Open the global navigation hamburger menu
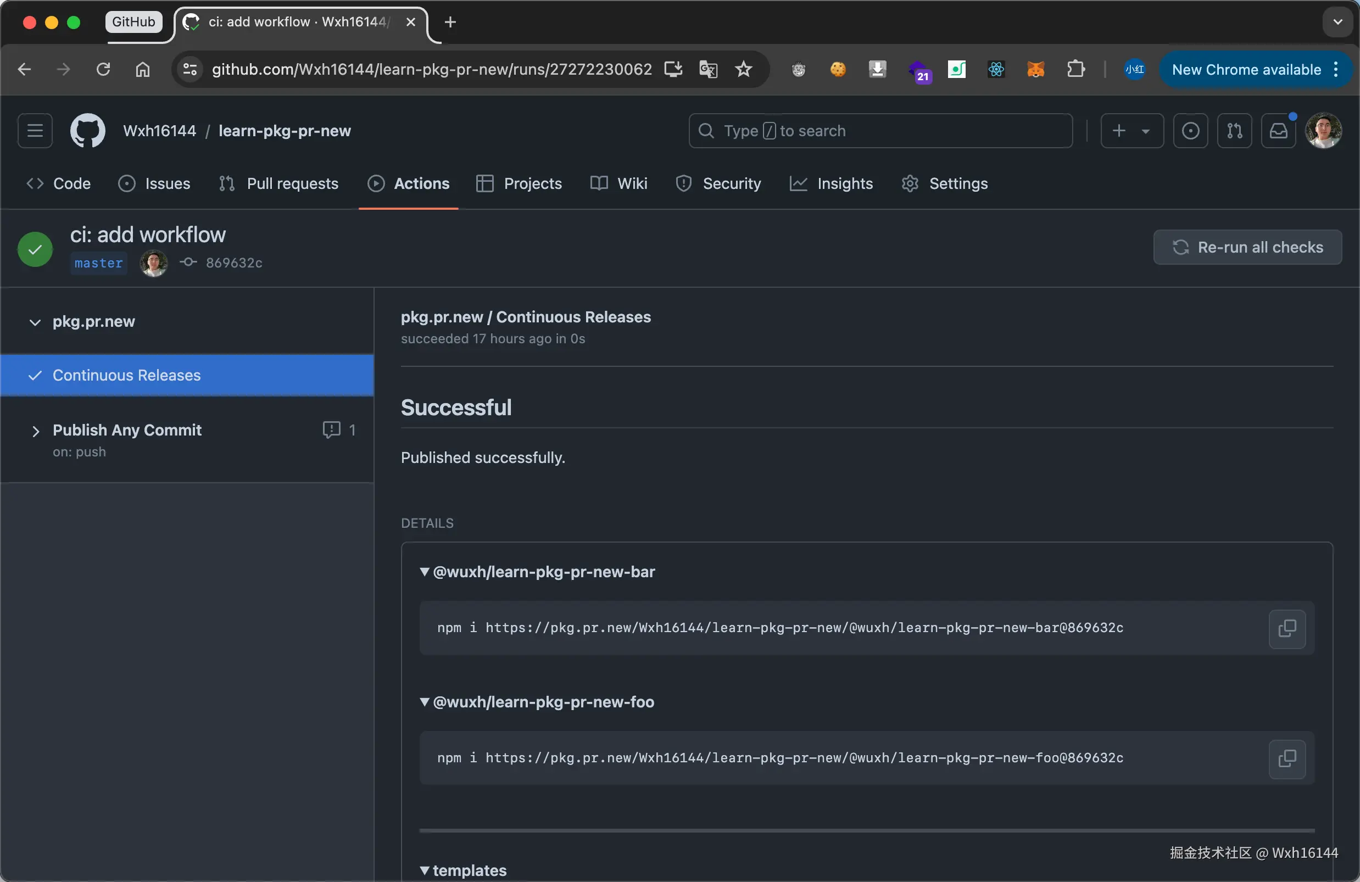Viewport: 1360px width, 882px height. pos(35,131)
